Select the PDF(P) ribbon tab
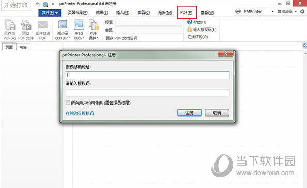 (x=186, y=12)
